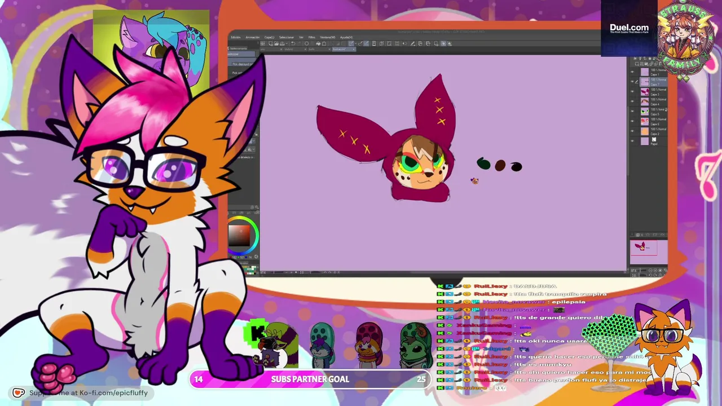Select the Capa 4 layer thumbnail
722x406 pixels.
(645, 101)
